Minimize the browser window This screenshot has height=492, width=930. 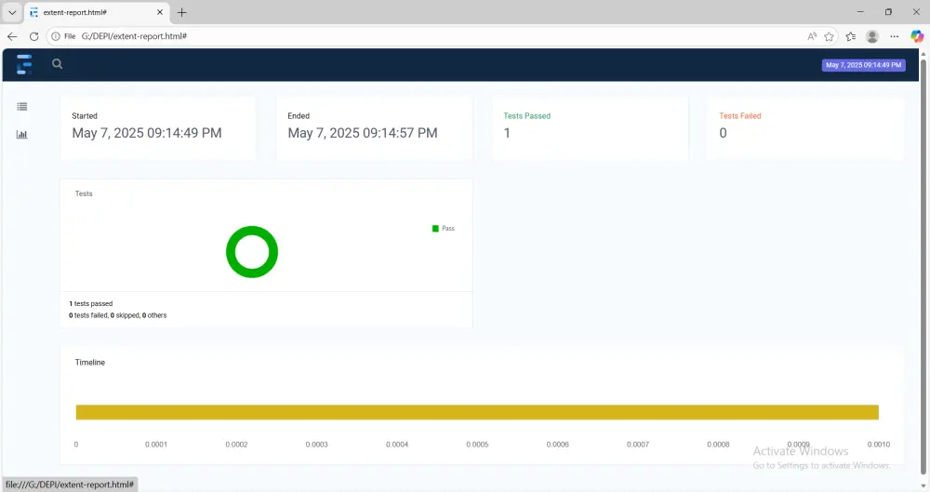[860, 12]
